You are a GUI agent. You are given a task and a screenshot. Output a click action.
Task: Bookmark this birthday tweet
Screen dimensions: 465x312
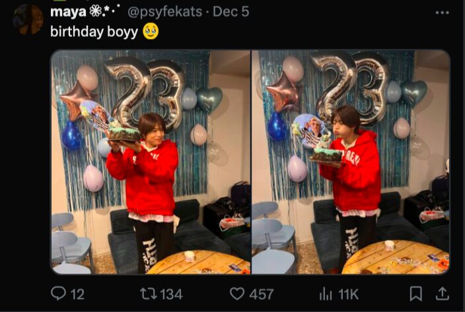416,294
